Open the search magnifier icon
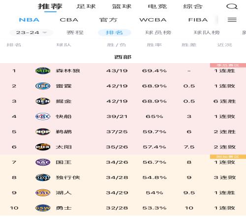 click(232, 6)
